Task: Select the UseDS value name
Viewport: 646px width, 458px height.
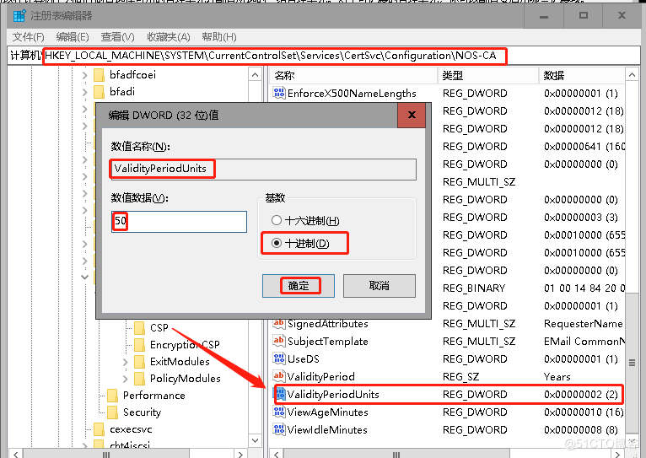Action: click(304, 358)
